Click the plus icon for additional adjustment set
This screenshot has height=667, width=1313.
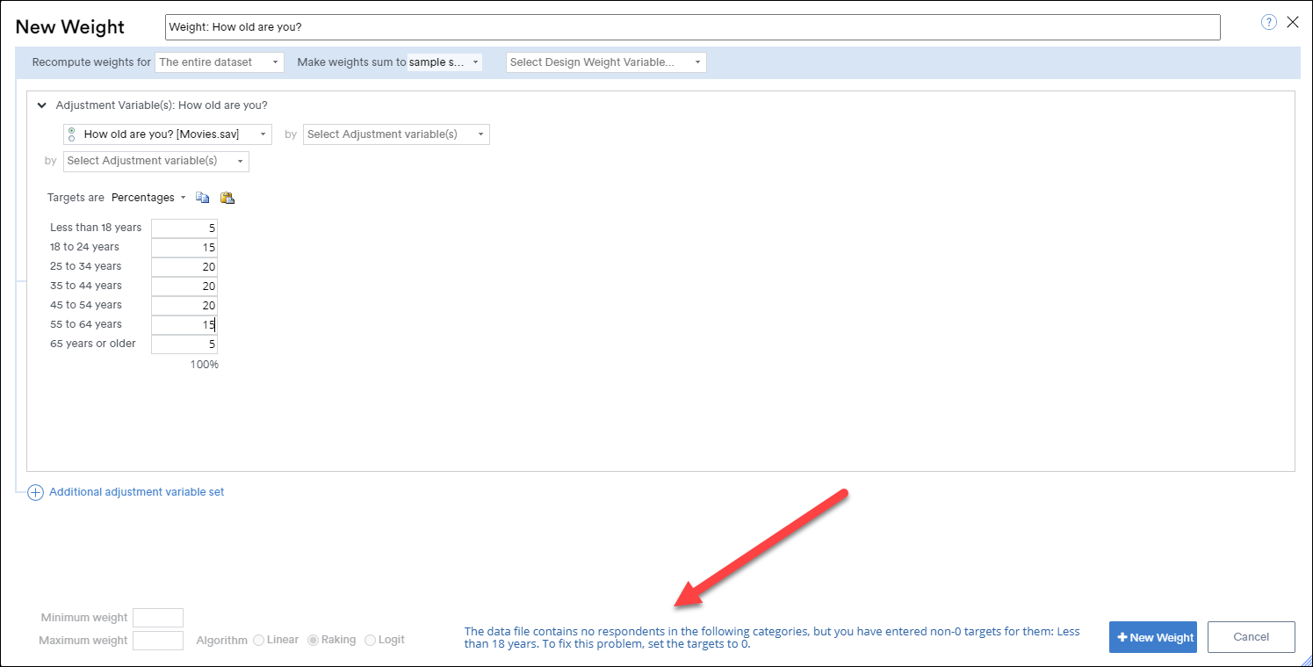pyautogui.click(x=35, y=493)
